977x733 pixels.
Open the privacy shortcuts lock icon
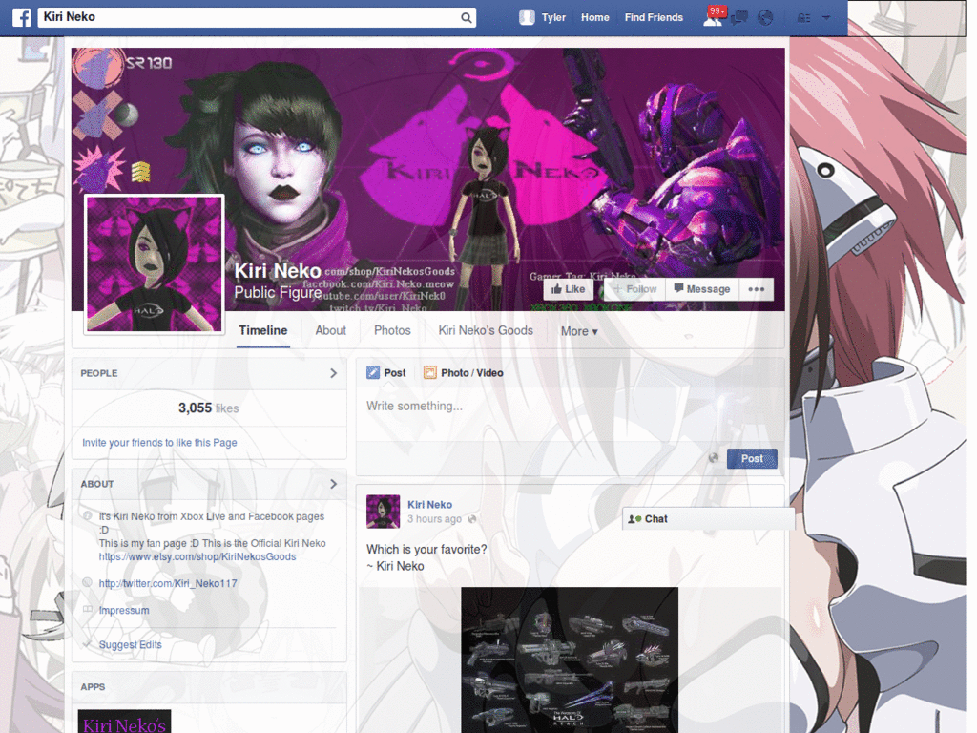click(804, 17)
